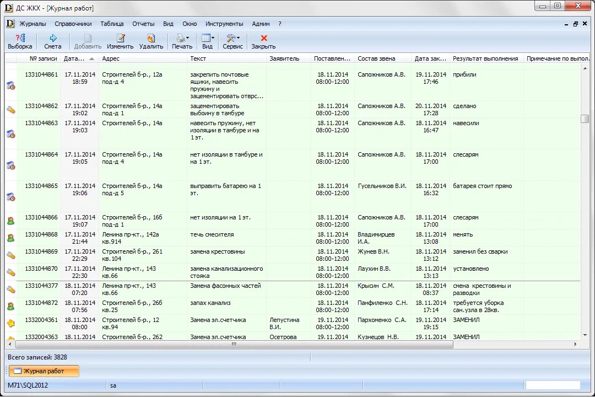
Task: Open the Инструменты menu
Action: click(224, 24)
